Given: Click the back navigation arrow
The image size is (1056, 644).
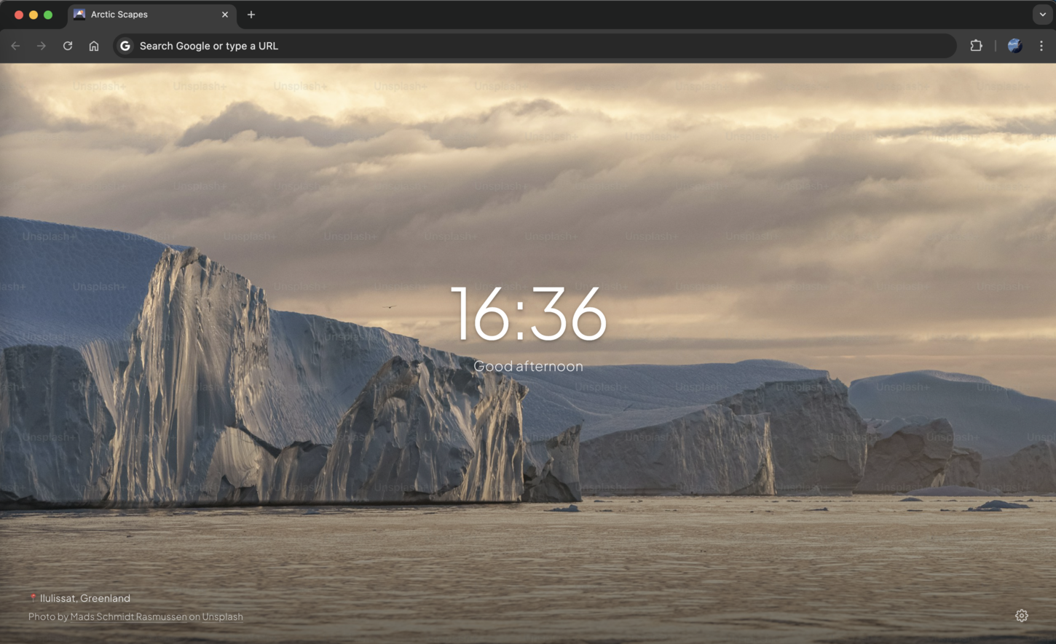Looking at the screenshot, I should pos(15,46).
